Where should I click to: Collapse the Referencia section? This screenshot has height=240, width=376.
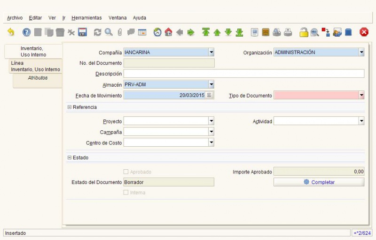tap(70, 107)
